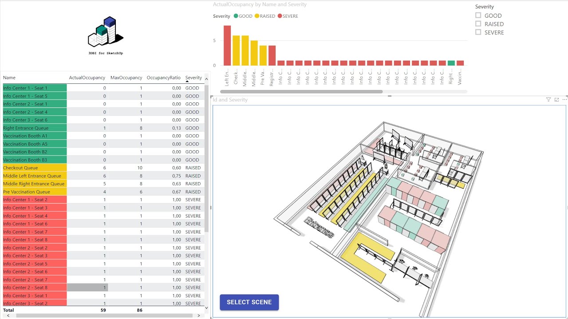The image size is (568, 319).
Task: Click the table scroll-down arrow
Action: pos(206,307)
